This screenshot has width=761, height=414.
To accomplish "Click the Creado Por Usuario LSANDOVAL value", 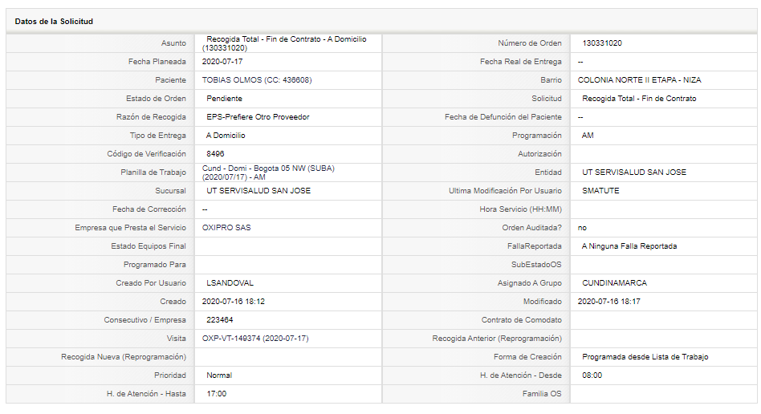I will pyautogui.click(x=230, y=283).
